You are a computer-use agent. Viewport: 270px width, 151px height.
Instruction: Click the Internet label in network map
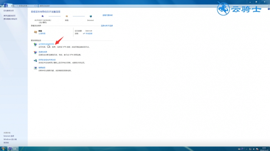click(x=90, y=20)
